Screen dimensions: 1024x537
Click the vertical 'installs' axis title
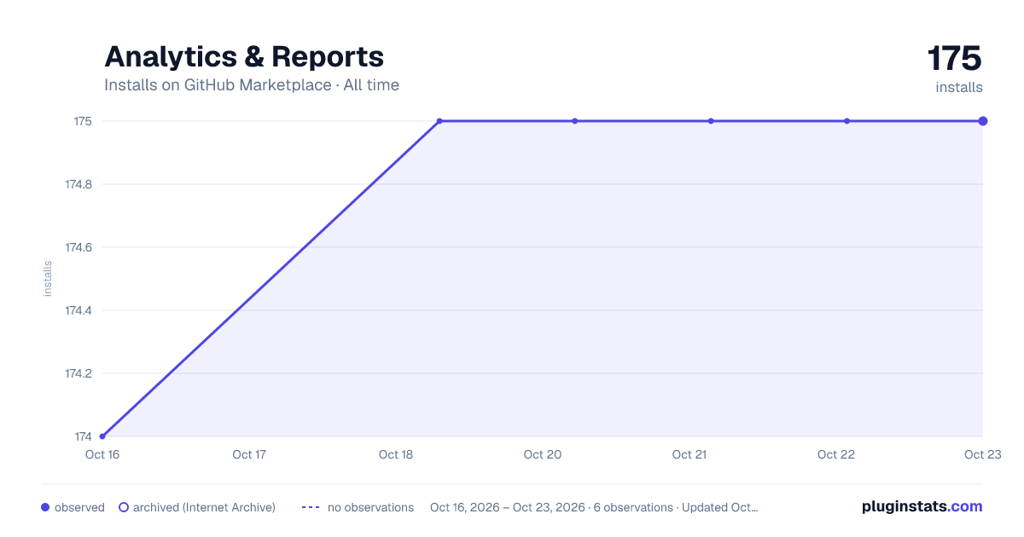(x=48, y=279)
